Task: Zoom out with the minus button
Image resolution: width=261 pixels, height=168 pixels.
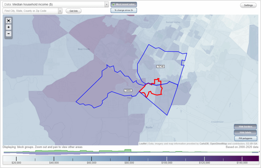Action: [8, 34]
